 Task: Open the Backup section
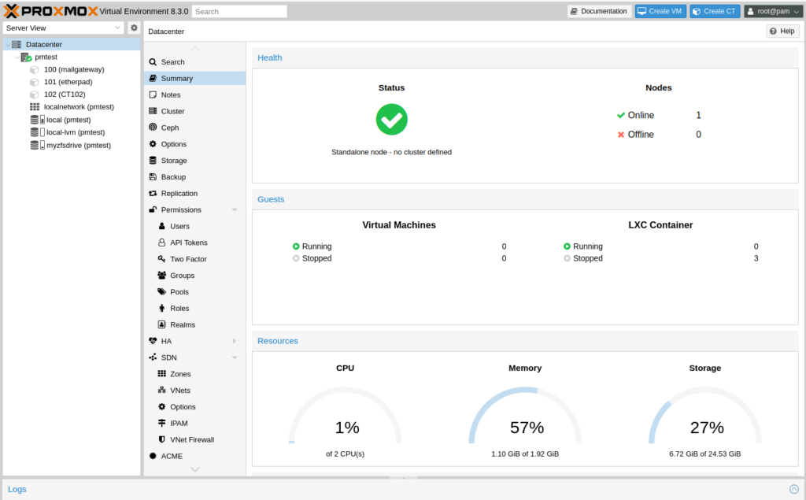click(170, 176)
